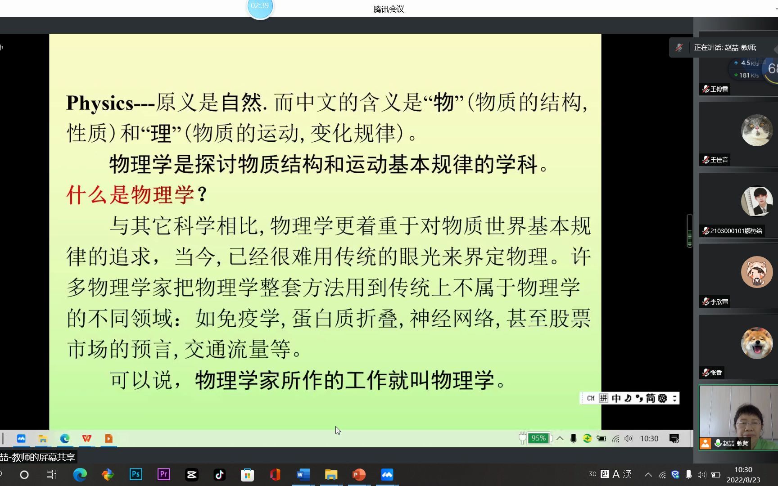The width and height of the screenshot is (778, 486).
Task: Launch Premiere Pro from the taskbar
Action: tap(163, 474)
